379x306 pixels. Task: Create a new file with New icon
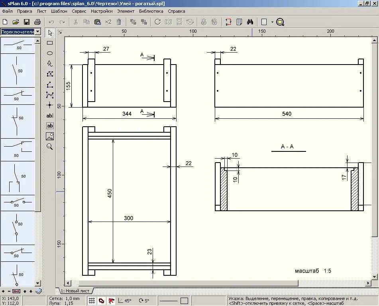(5, 22)
